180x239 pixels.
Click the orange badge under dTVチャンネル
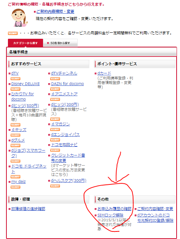click(55, 79)
